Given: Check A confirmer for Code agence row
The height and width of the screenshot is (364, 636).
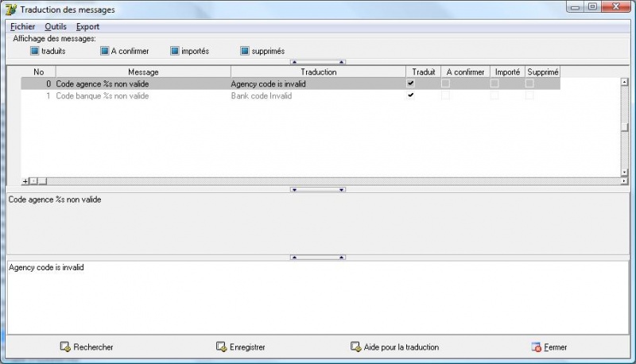Looking at the screenshot, I should [x=445, y=83].
